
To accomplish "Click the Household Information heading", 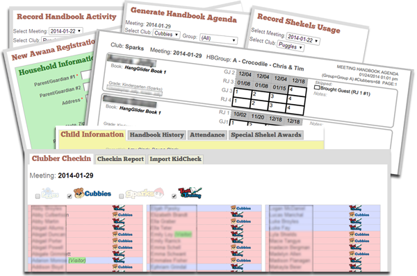I will coord(56,65).
